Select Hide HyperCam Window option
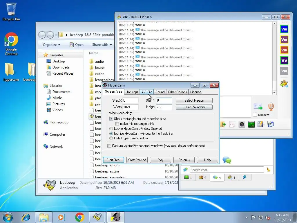Screen dimensions: 297x223 pos(111,138)
